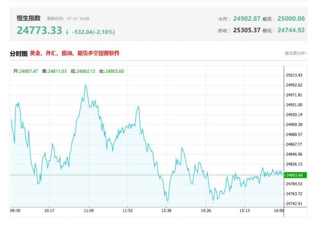Click the 24992.62 axis label
Image resolution: width=322 pixels, height=227 pixels.
click(x=294, y=85)
